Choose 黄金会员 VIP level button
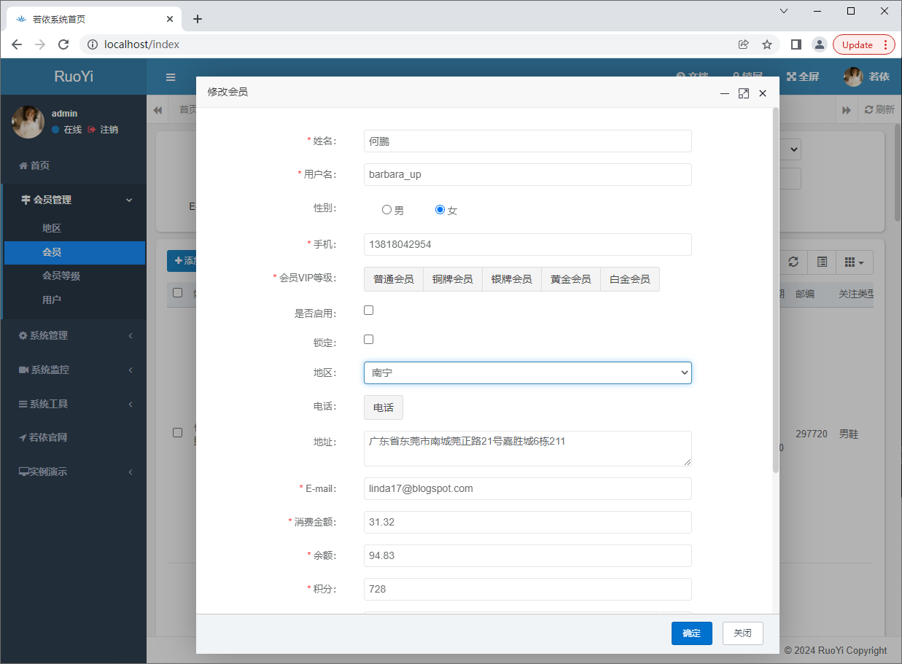 570,279
